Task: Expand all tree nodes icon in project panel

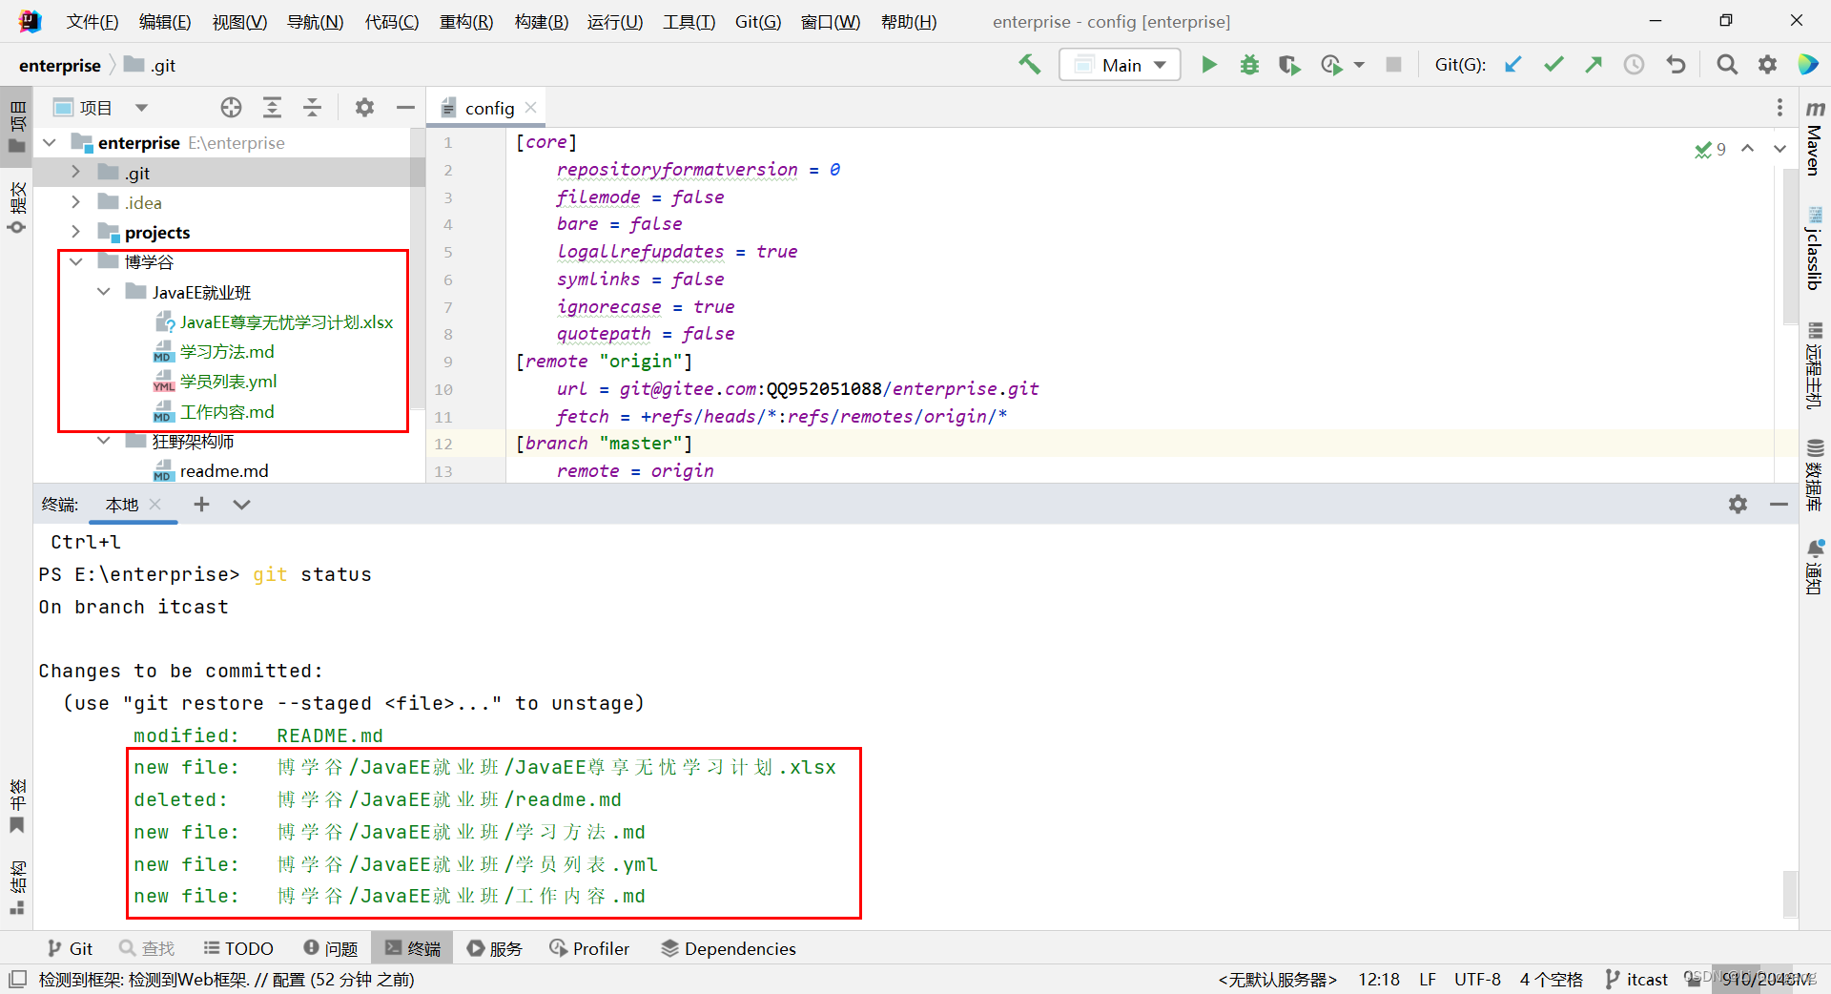Action: pyautogui.click(x=272, y=108)
